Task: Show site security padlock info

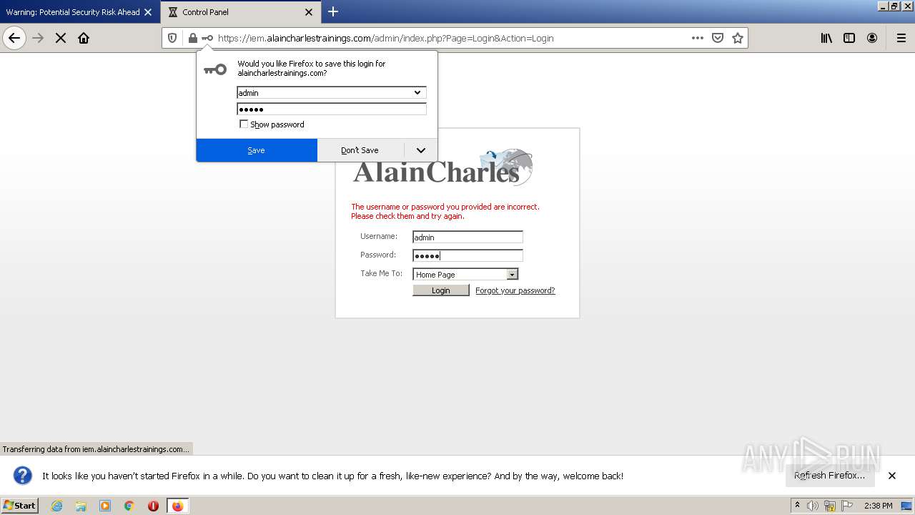Action: pos(192,38)
